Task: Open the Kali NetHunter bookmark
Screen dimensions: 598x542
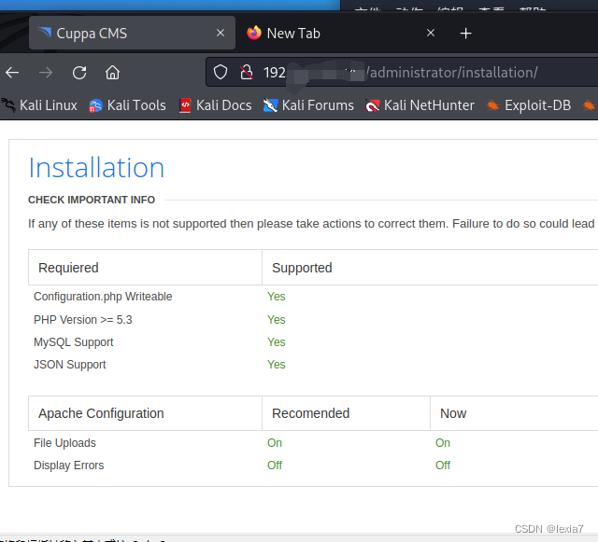Action: [420, 105]
